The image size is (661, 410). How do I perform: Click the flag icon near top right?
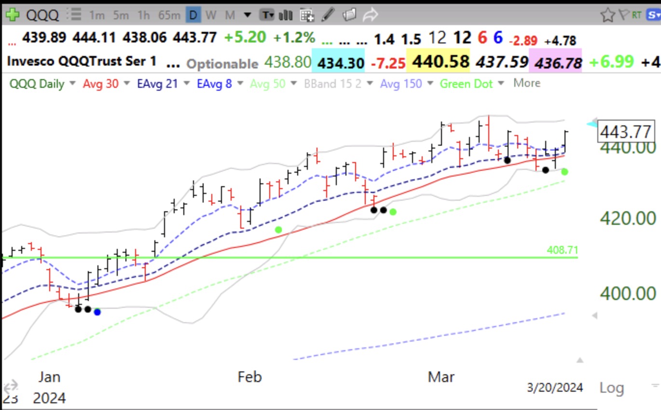tap(623, 14)
